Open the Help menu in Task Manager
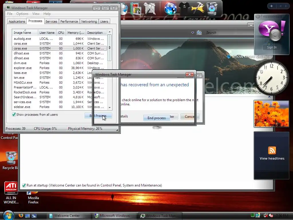The width and height of the screenshot is (293, 220). pos(47,14)
